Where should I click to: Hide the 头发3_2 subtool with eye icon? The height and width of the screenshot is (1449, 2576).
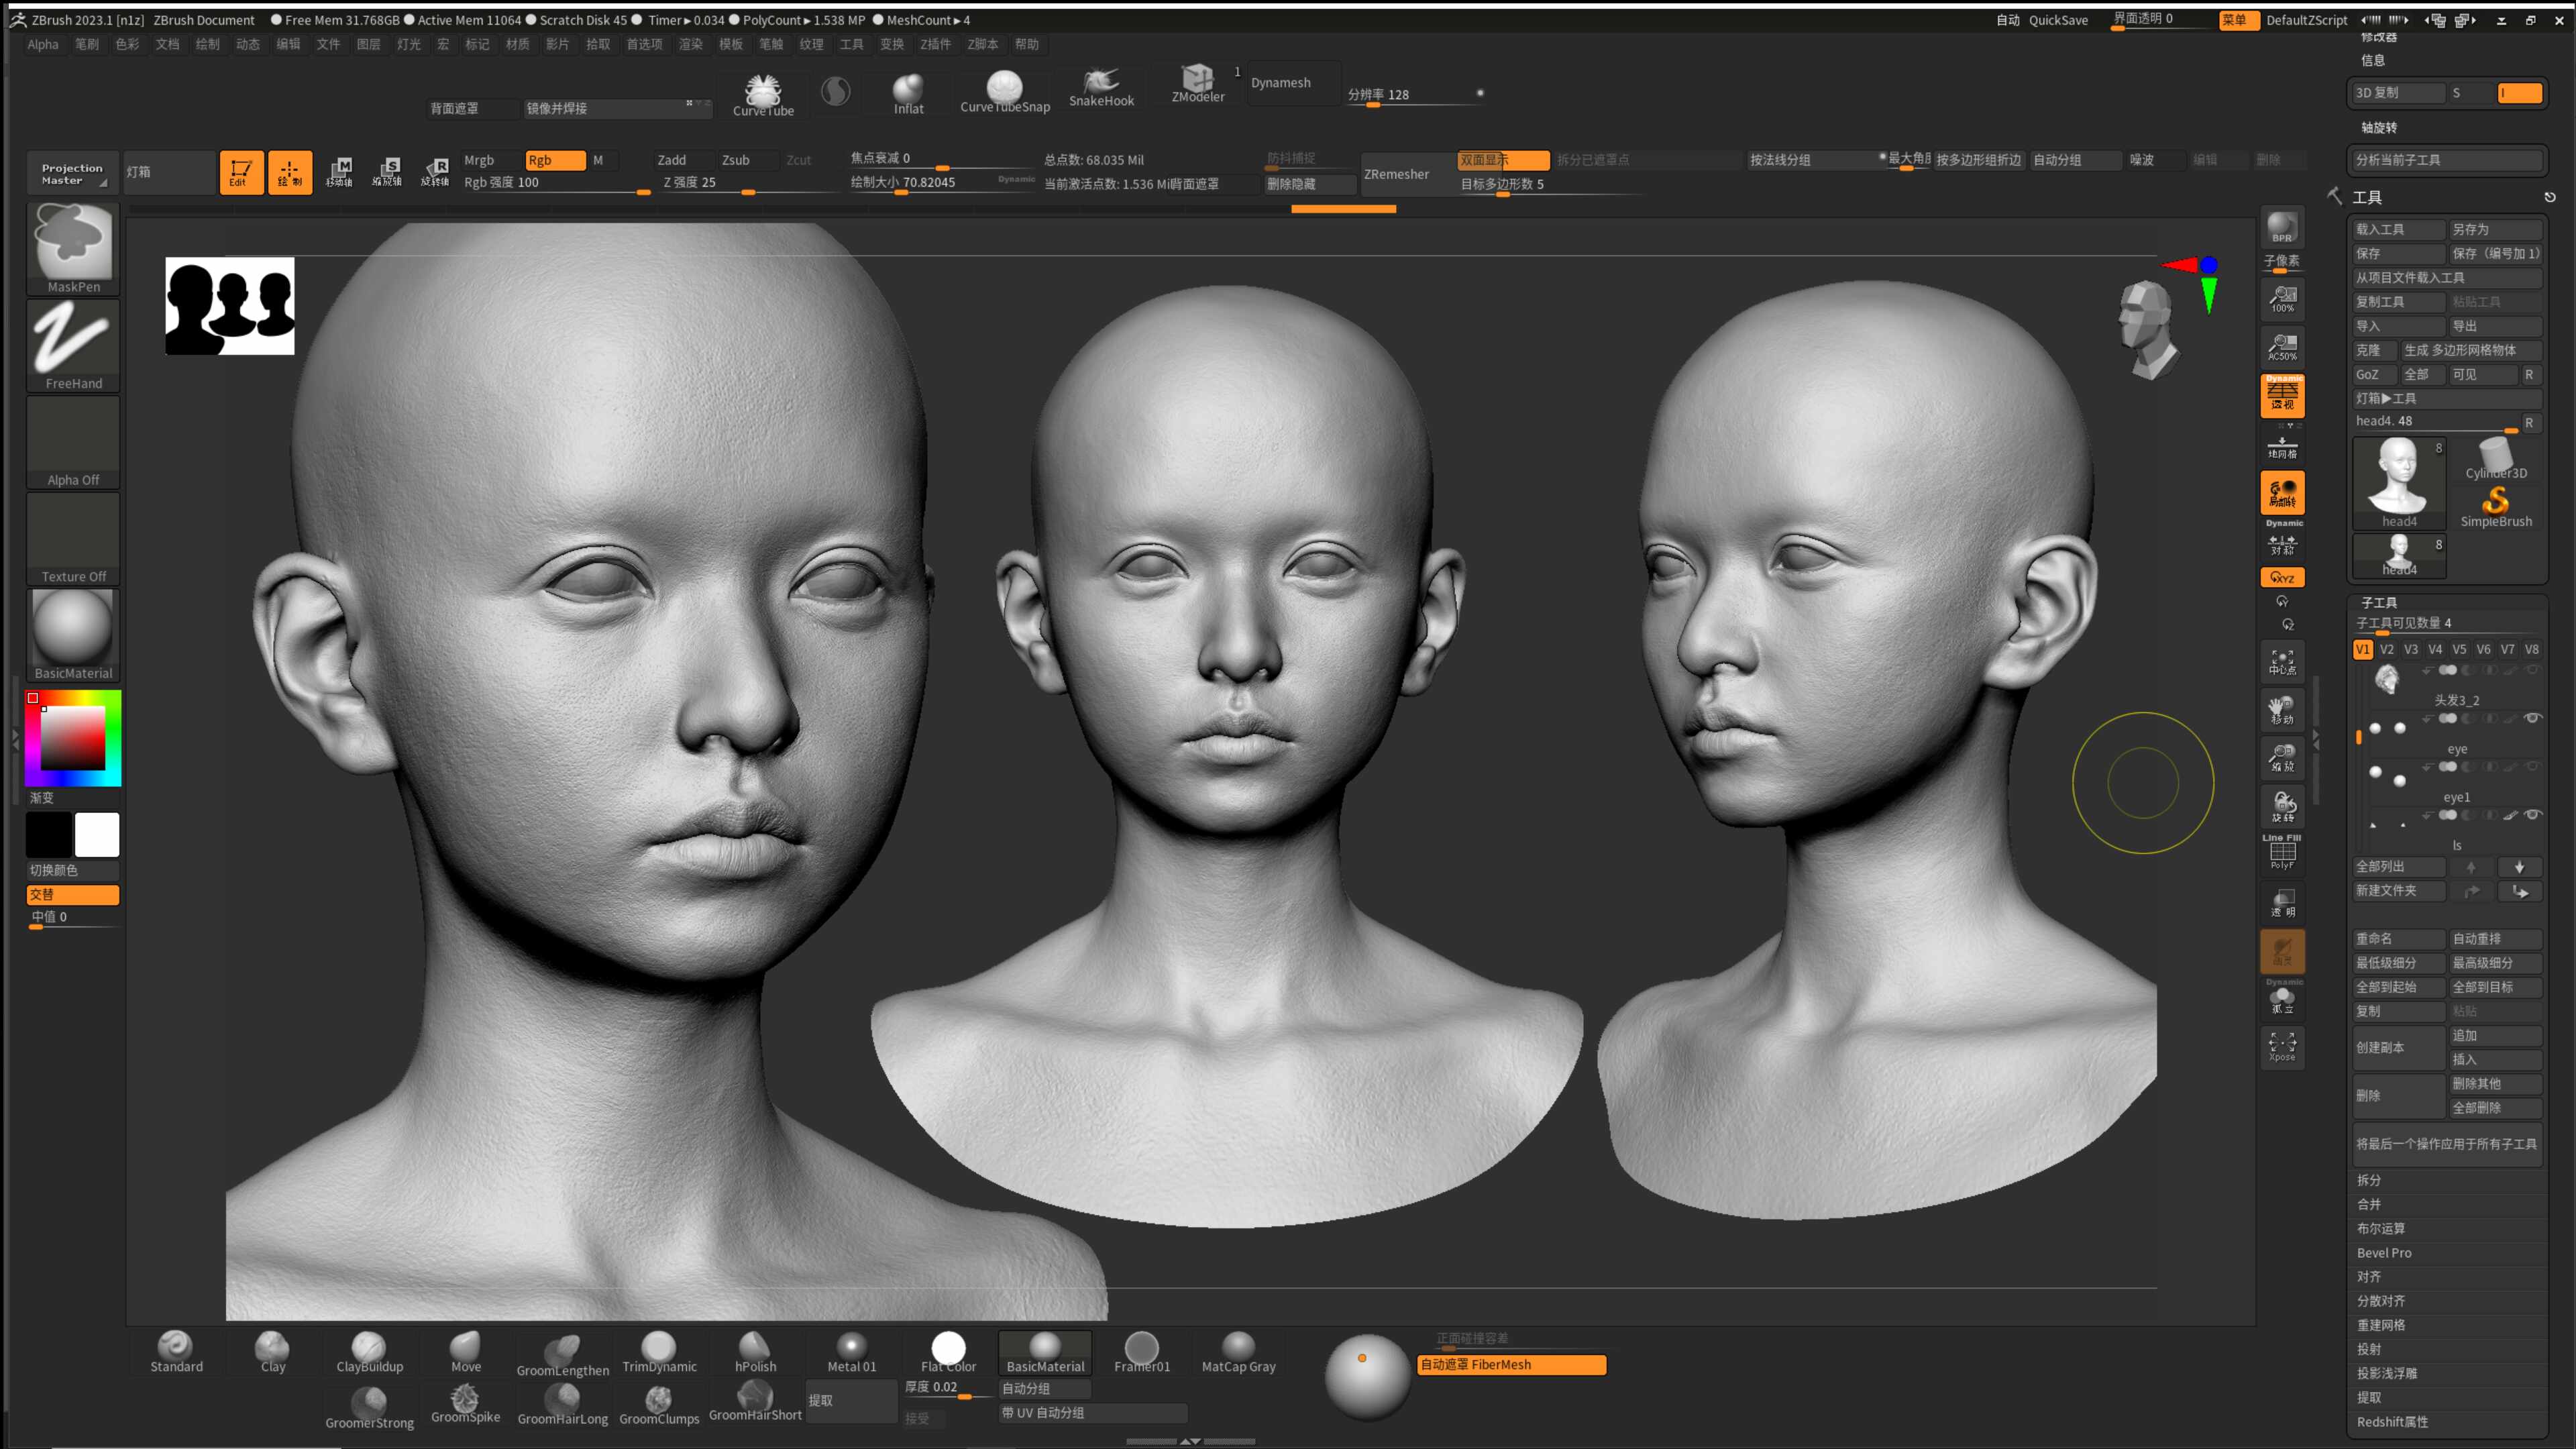tap(2533, 718)
